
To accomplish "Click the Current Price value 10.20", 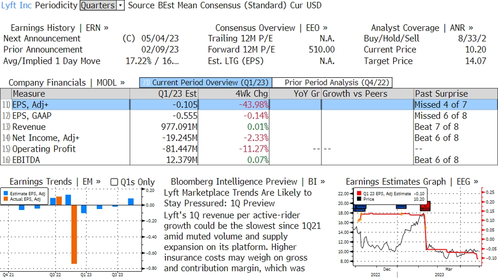I will [476, 50].
